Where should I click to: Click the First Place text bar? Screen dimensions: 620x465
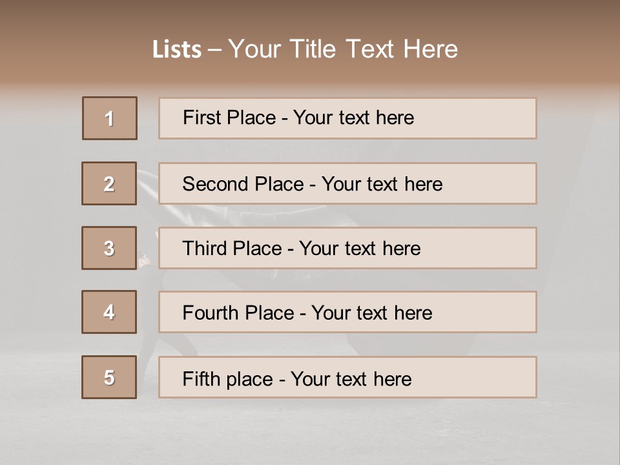tap(347, 118)
